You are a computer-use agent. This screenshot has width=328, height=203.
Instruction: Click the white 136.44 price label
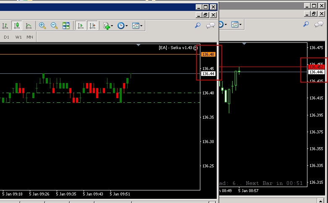(x=208, y=73)
